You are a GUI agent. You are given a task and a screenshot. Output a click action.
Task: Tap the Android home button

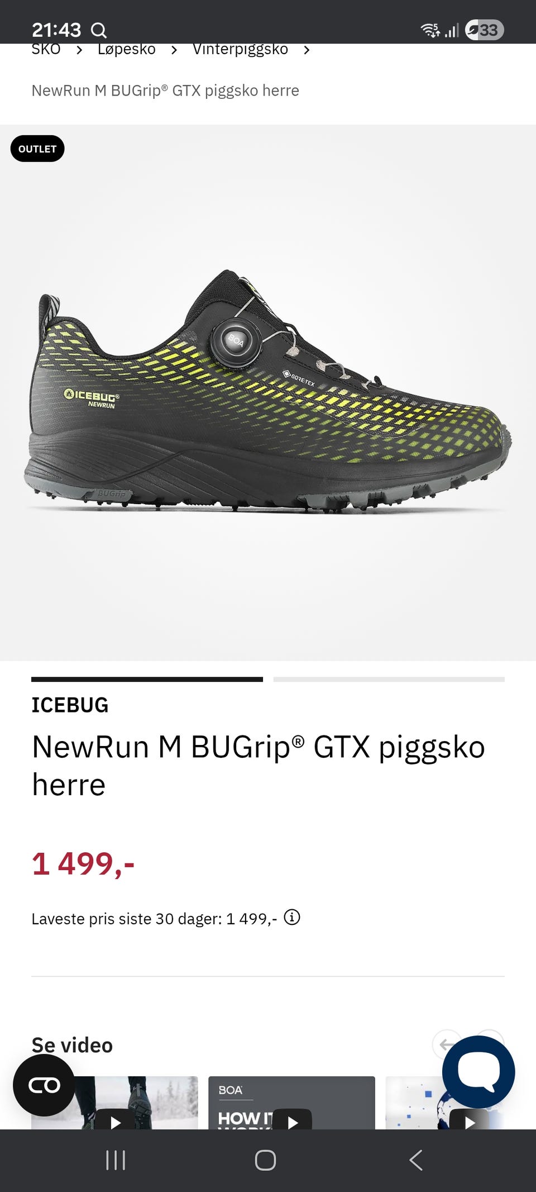pos(265,1160)
